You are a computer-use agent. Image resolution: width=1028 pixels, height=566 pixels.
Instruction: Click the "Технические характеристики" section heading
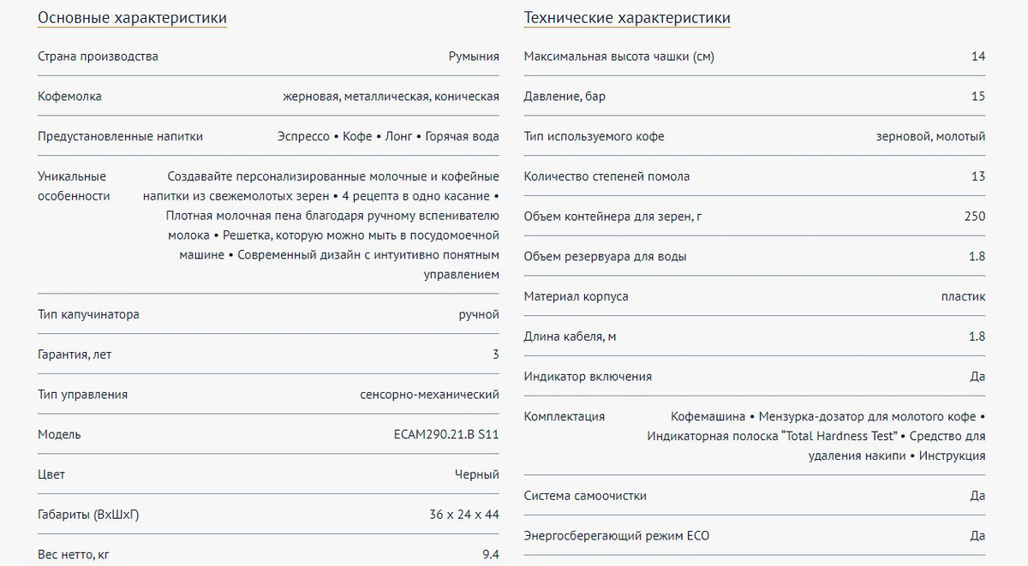pyautogui.click(x=627, y=18)
